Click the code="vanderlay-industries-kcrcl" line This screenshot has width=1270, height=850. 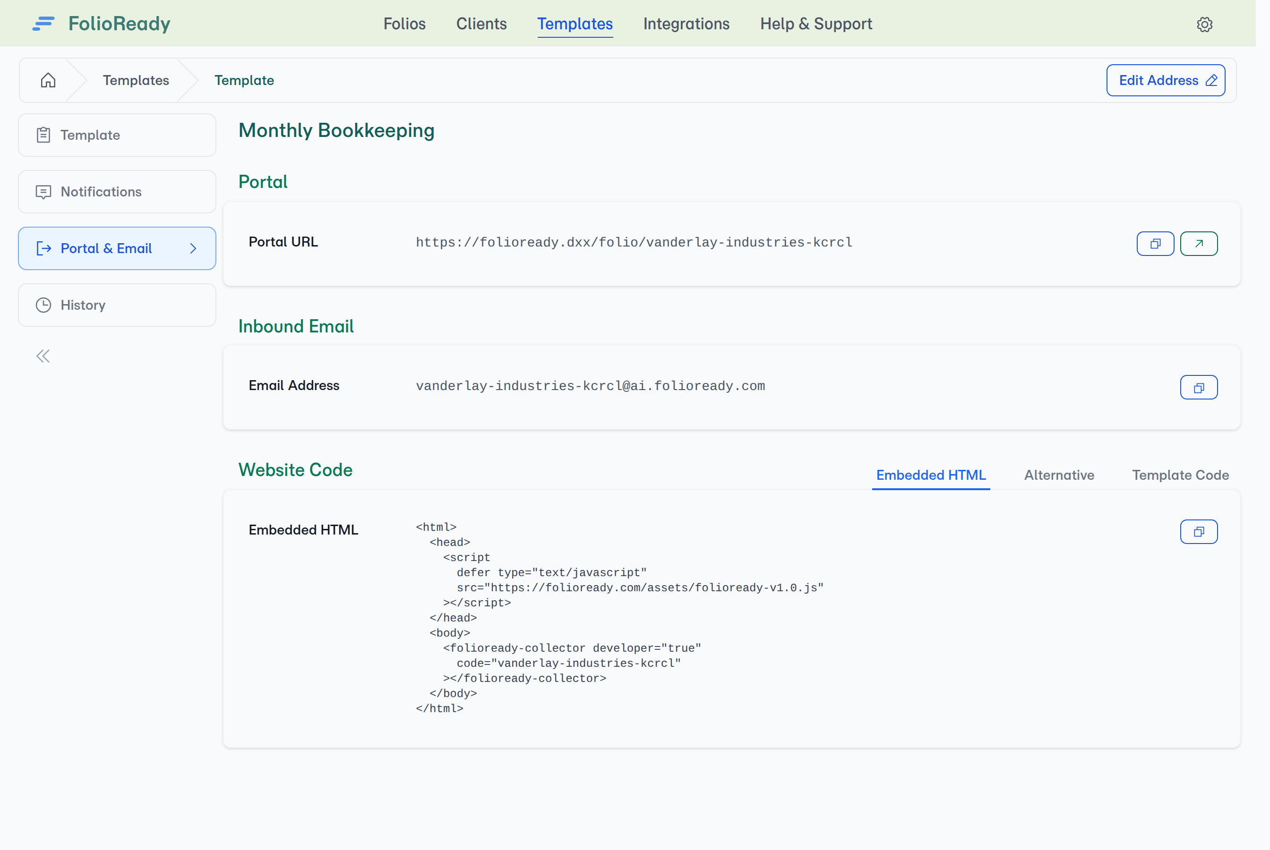pos(568,663)
